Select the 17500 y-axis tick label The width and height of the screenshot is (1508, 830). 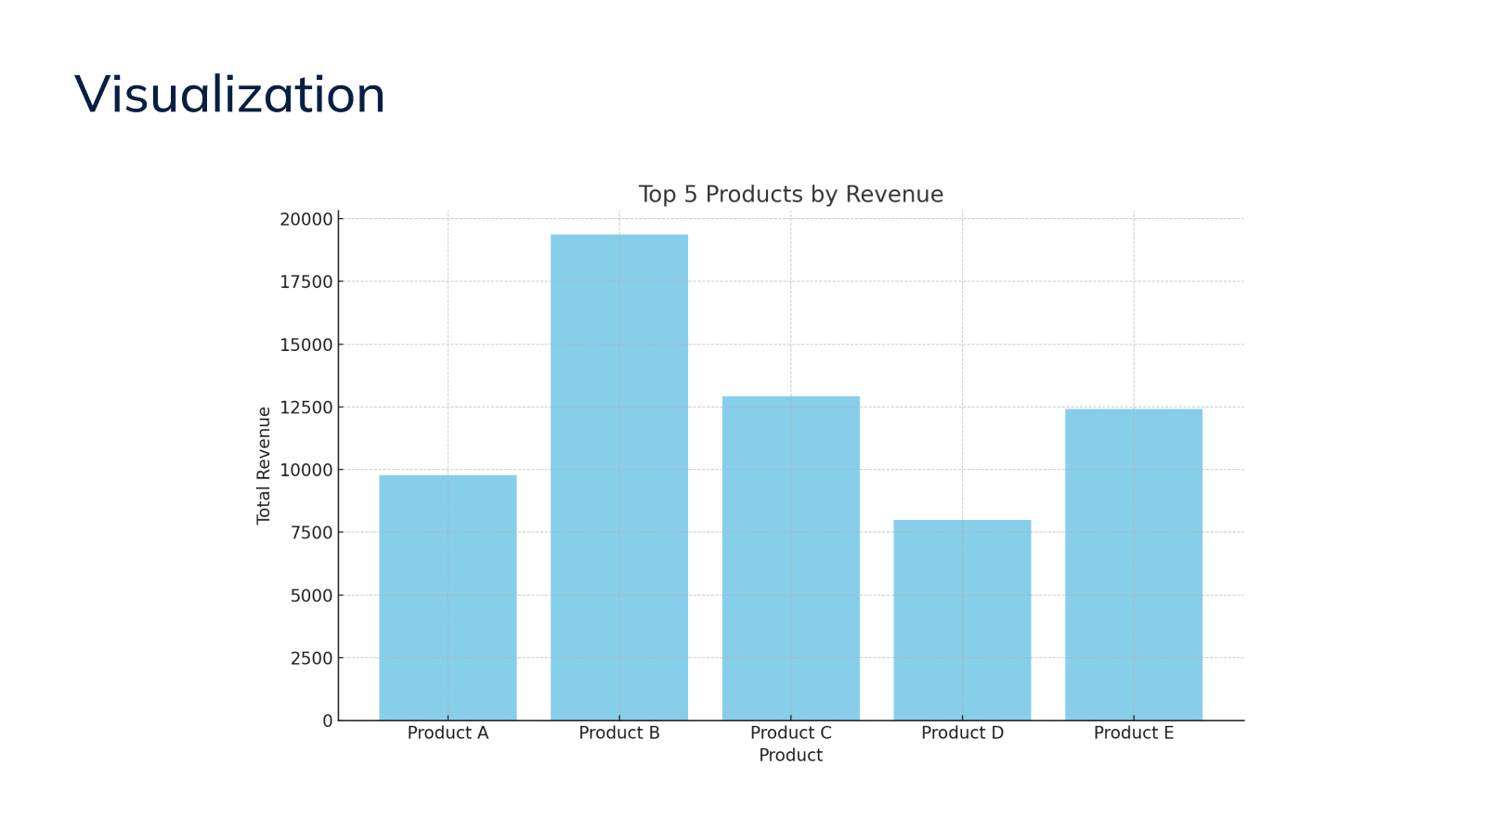click(305, 282)
